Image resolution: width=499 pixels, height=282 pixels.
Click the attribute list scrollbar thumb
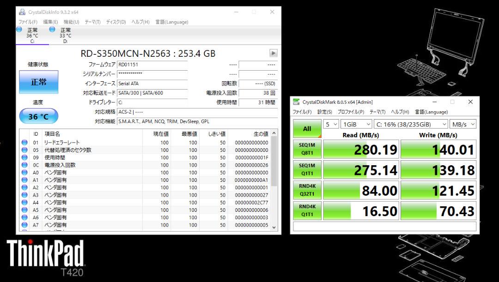tap(274, 161)
